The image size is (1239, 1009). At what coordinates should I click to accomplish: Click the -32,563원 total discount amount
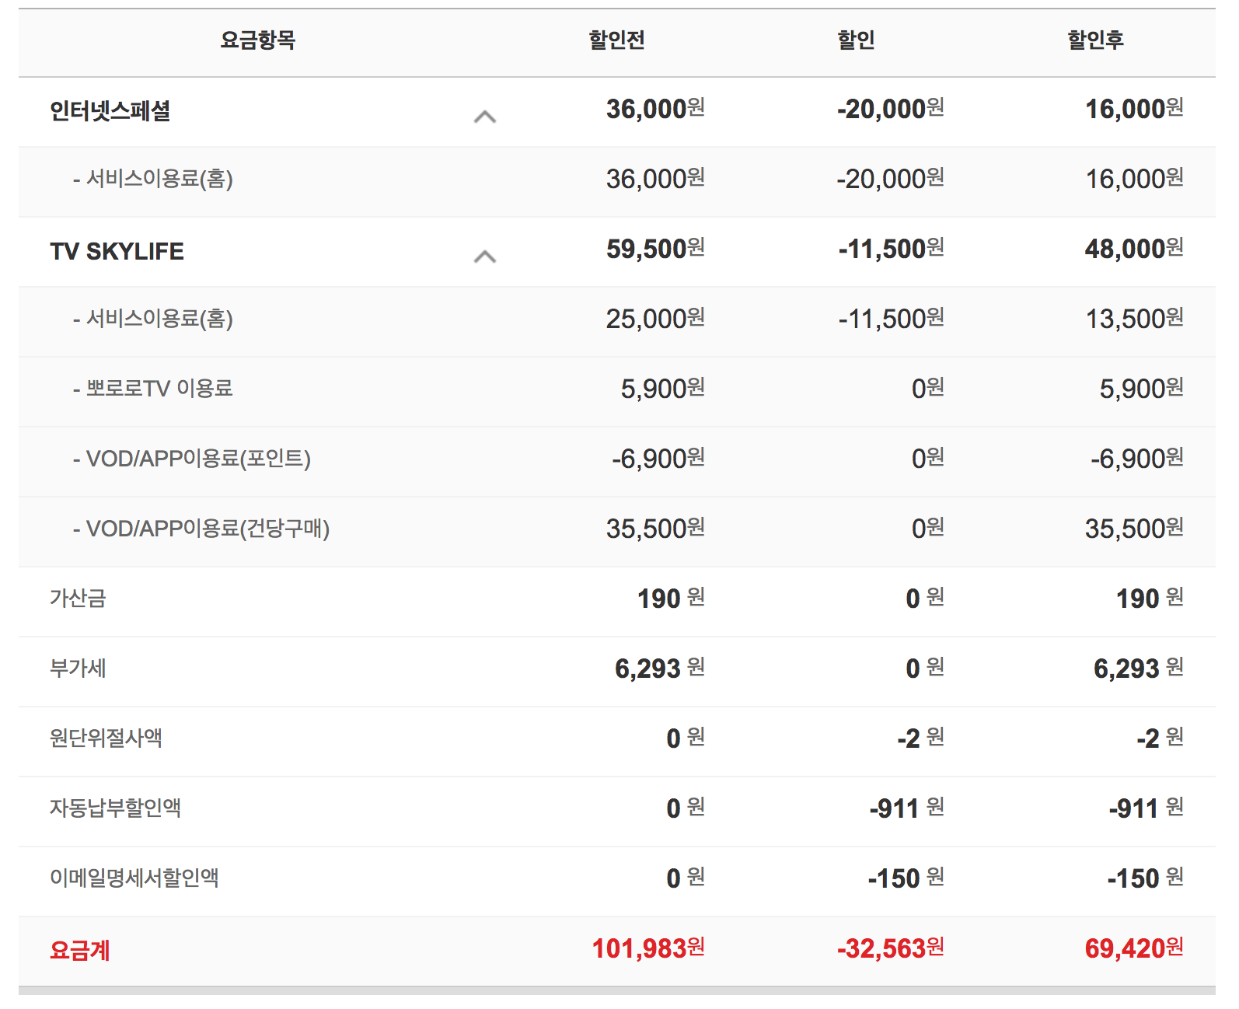tap(890, 948)
